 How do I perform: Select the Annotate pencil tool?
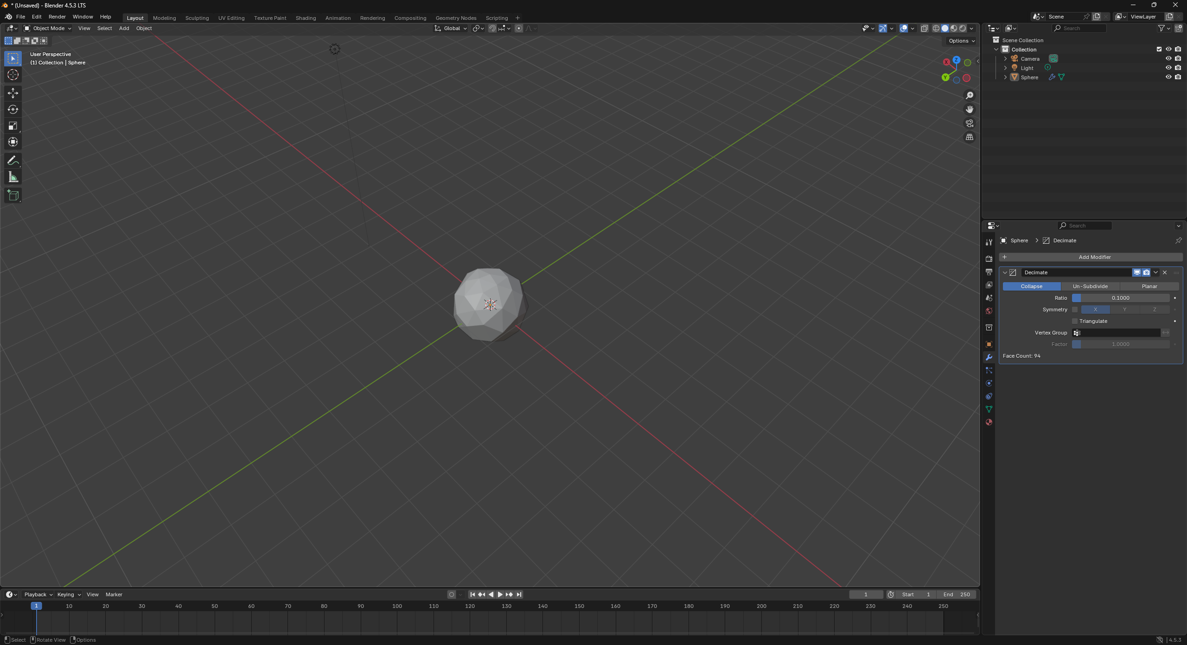[13, 161]
